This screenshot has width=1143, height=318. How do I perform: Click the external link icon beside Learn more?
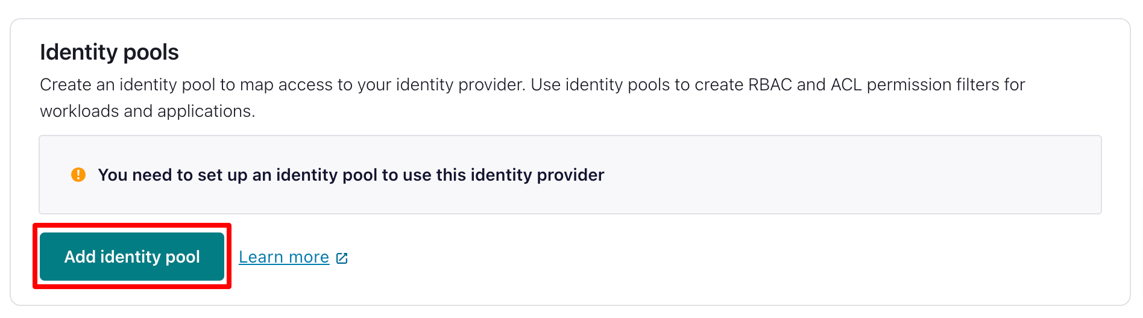342,258
